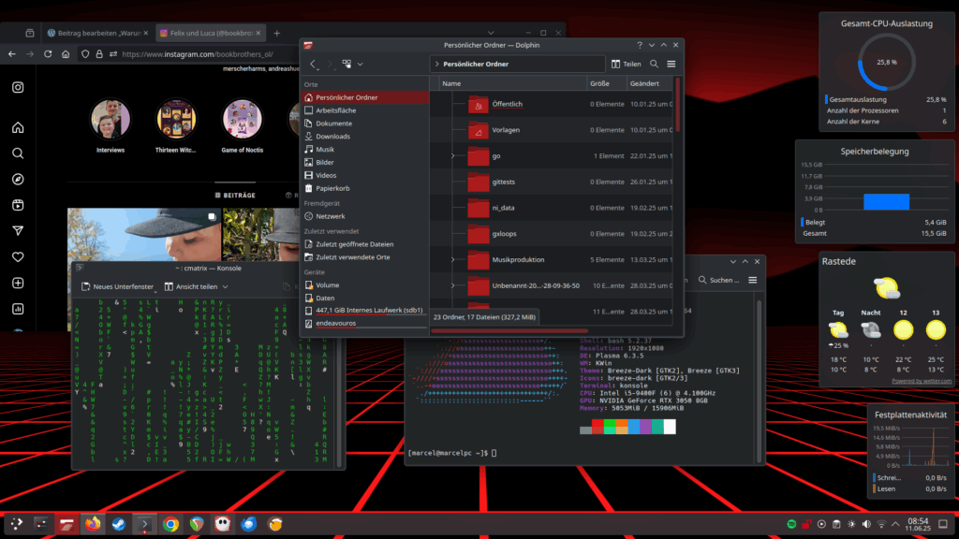Open Dolphin's hamburger menu
The image size is (959, 539).
tap(671, 64)
